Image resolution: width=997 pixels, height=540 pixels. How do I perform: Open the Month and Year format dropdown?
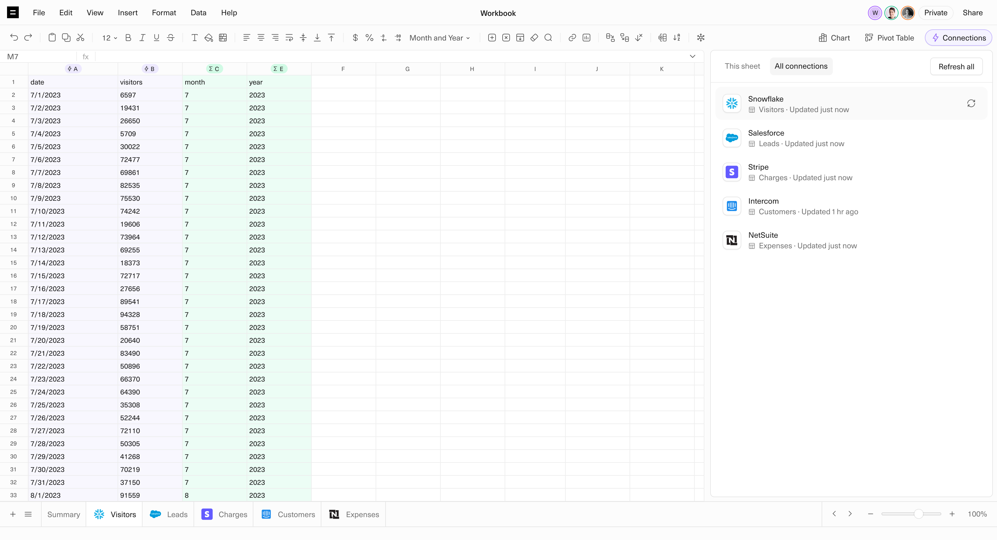point(440,38)
